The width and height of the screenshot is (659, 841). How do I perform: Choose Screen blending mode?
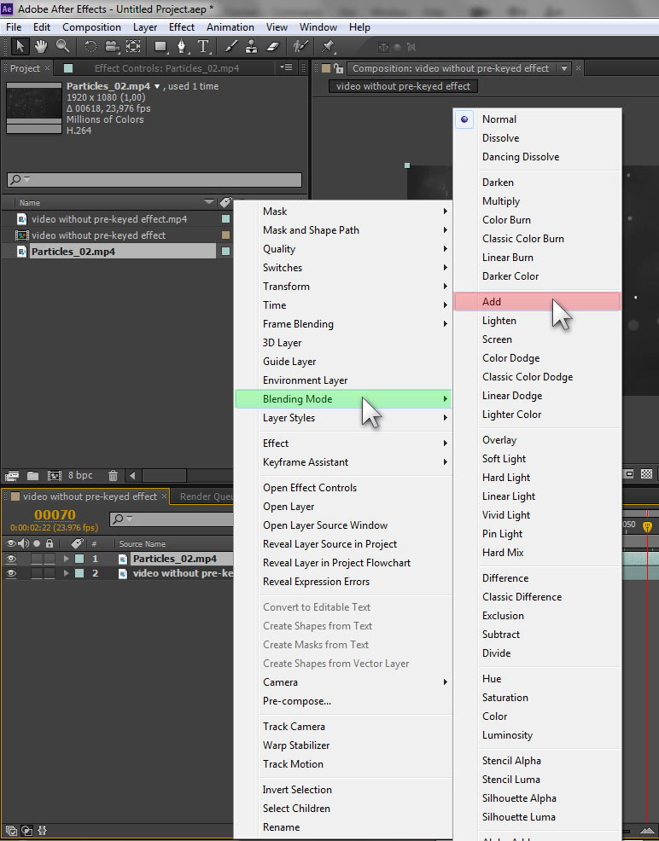[537, 339]
